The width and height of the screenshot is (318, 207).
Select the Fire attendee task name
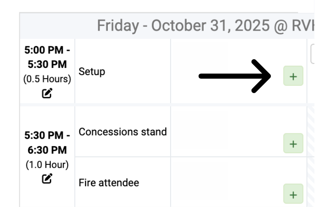click(x=109, y=183)
